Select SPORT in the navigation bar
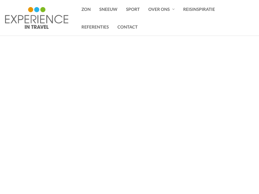The image size is (259, 194). point(133,9)
